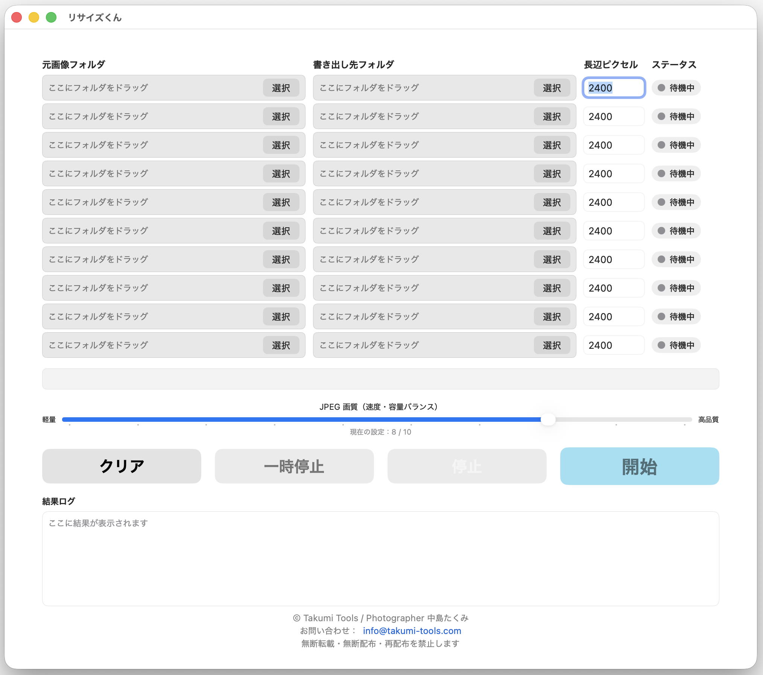The width and height of the screenshot is (763, 675).
Task: Click 選択 for output folder row 6
Action: pos(552,231)
